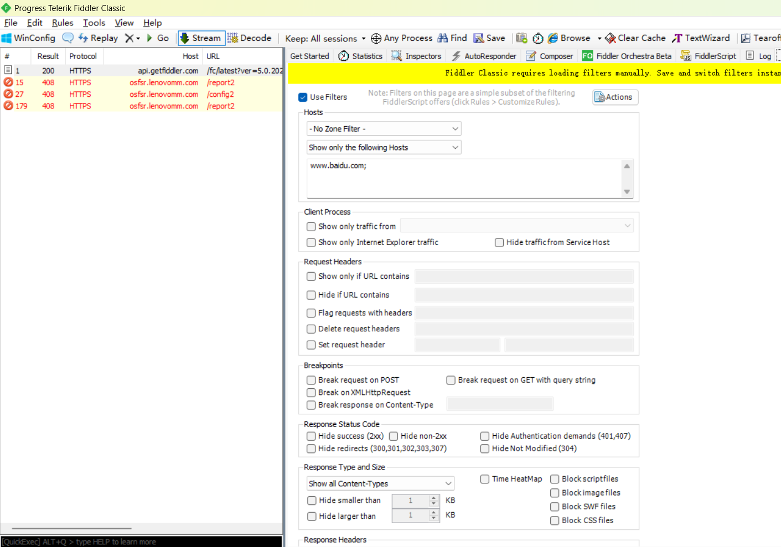
Task: Click the Remove sessions X icon
Action: coord(129,38)
